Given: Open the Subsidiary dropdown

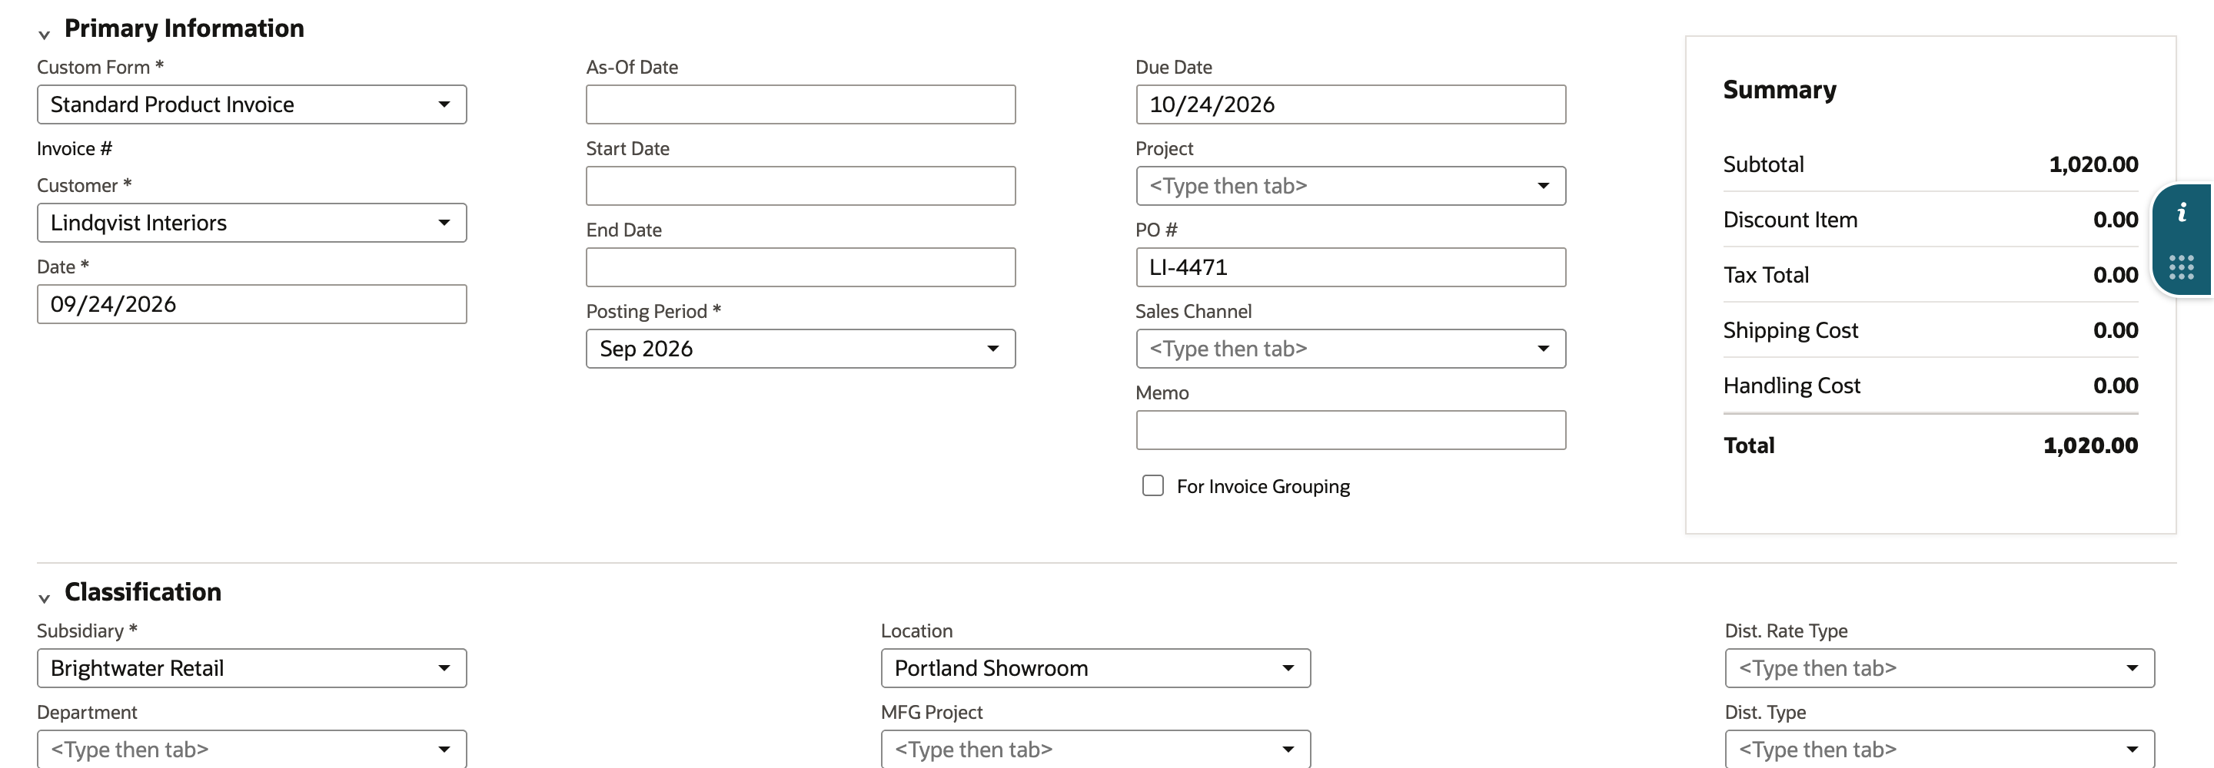Looking at the screenshot, I should coord(252,668).
